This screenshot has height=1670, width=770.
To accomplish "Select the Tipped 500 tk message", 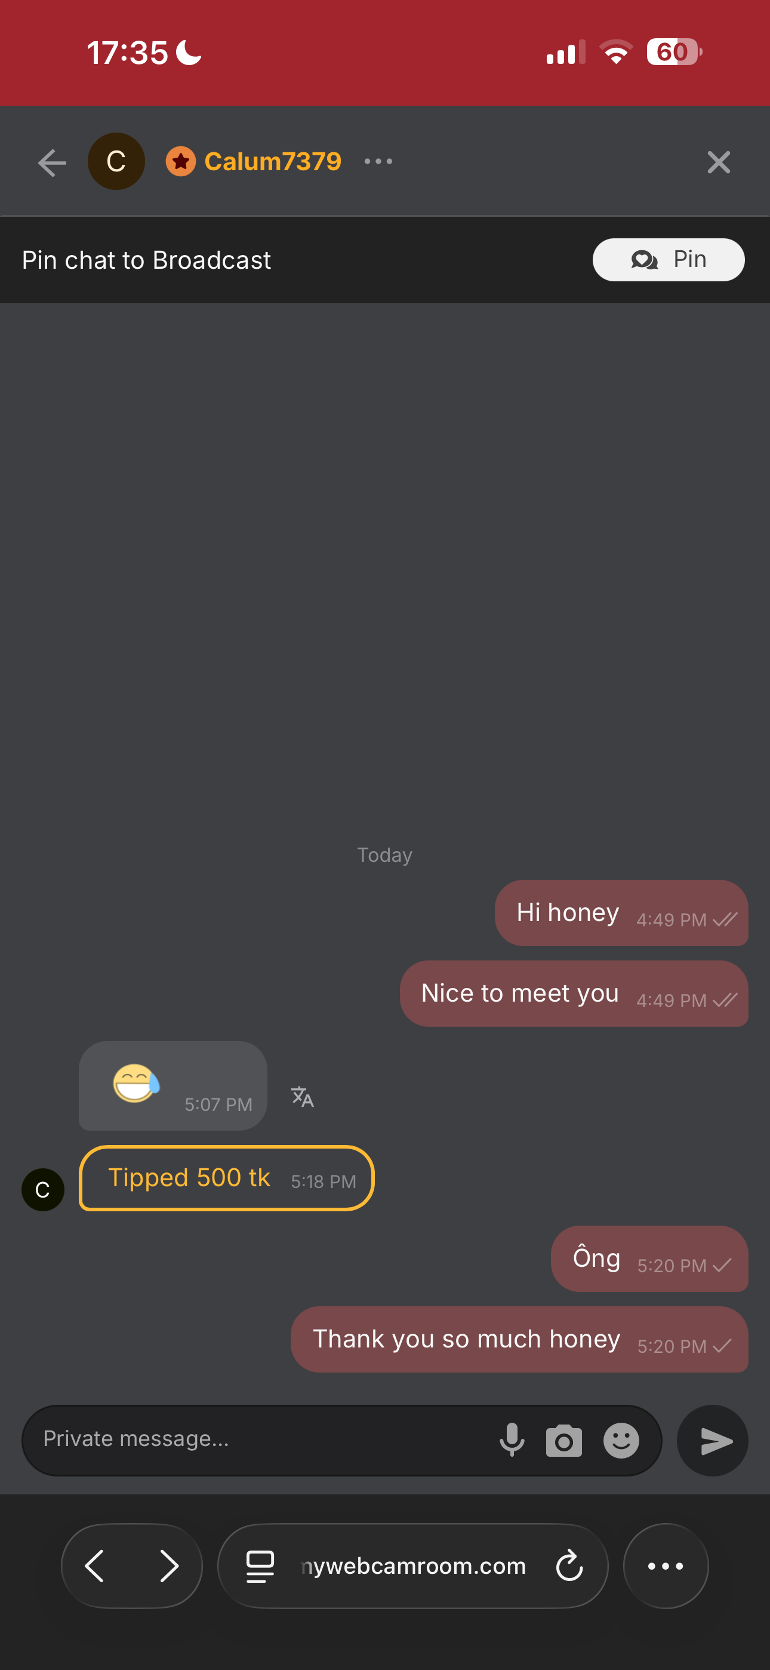I will point(226,1178).
